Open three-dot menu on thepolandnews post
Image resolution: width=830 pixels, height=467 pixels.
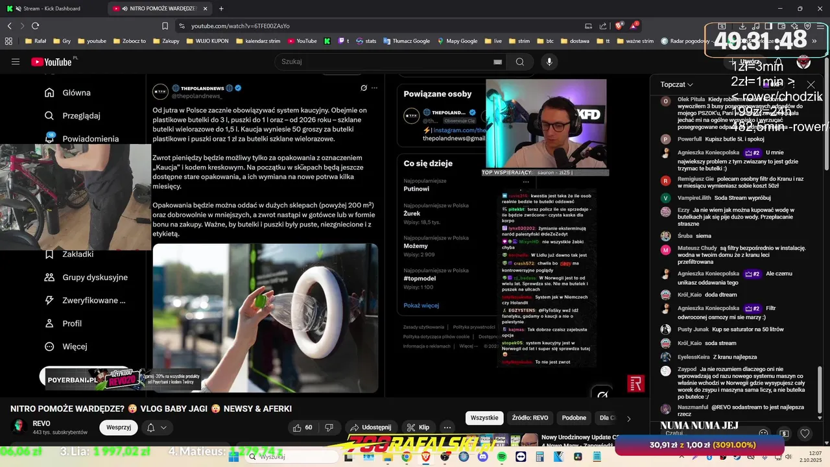tap(374, 88)
